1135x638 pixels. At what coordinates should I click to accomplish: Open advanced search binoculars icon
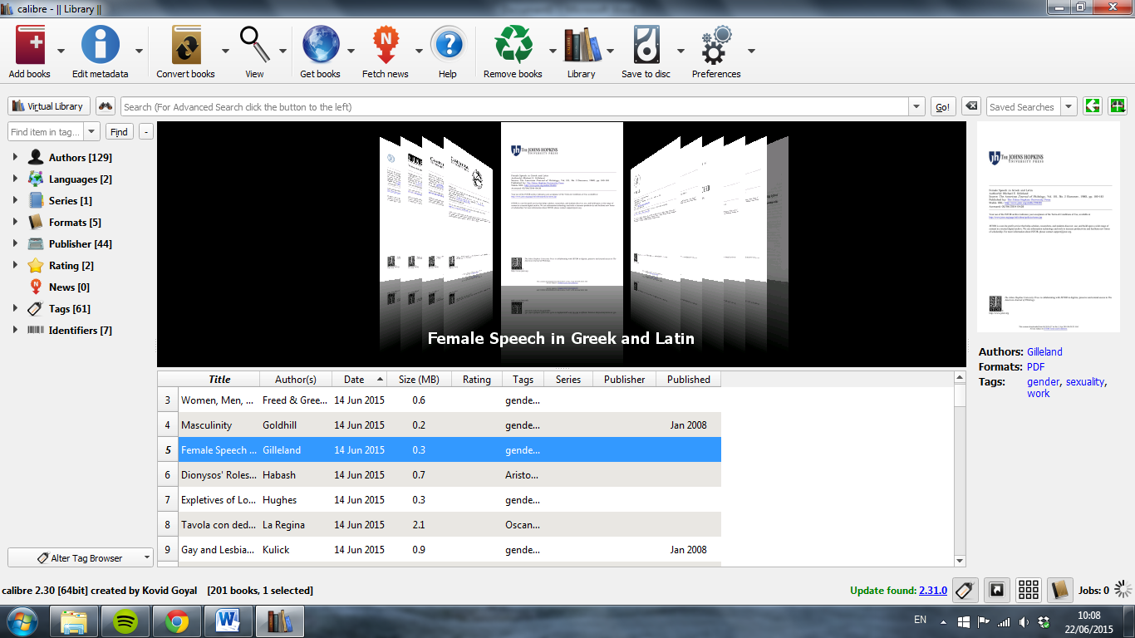(x=106, y=106)
